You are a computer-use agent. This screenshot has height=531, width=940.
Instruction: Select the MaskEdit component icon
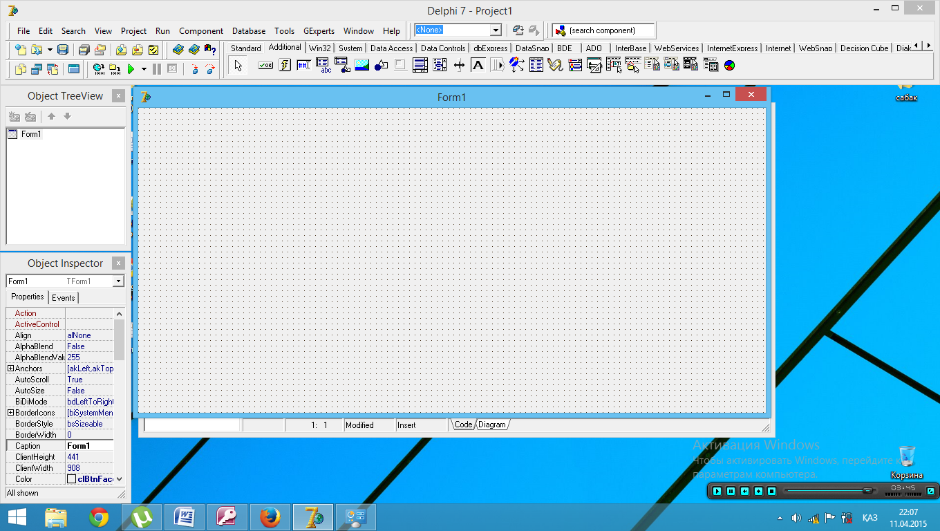304,66
